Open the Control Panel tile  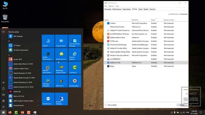pyautogui.click(x=61, y=41)
